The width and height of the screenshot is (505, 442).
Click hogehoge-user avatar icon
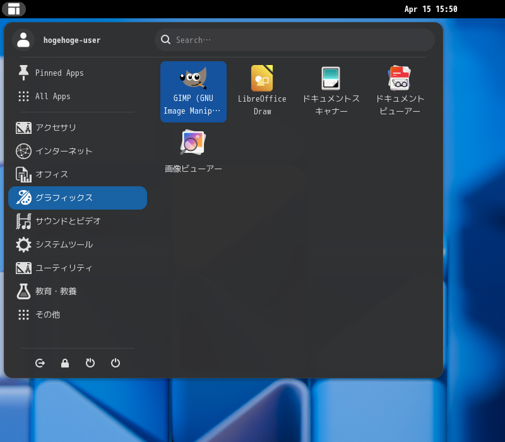coord(23,40)
